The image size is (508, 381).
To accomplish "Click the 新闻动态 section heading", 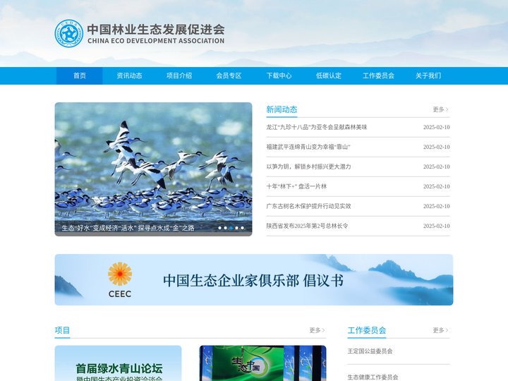I will point(282,109).
